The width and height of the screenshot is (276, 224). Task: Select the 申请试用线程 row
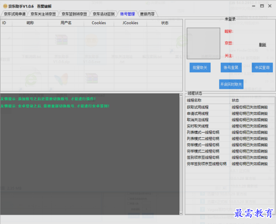230,113
